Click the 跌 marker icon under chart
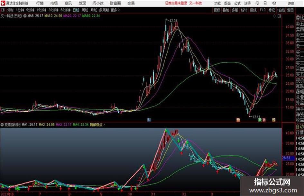The image size is (304, 196). [x=260, y=120]
